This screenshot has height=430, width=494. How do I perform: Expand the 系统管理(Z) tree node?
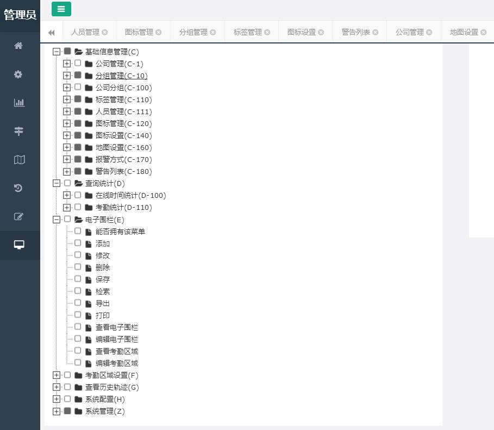pos(57,411)
